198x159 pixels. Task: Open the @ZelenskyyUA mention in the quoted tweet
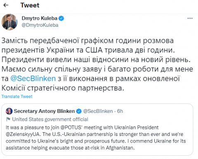(x=23, y=134)
